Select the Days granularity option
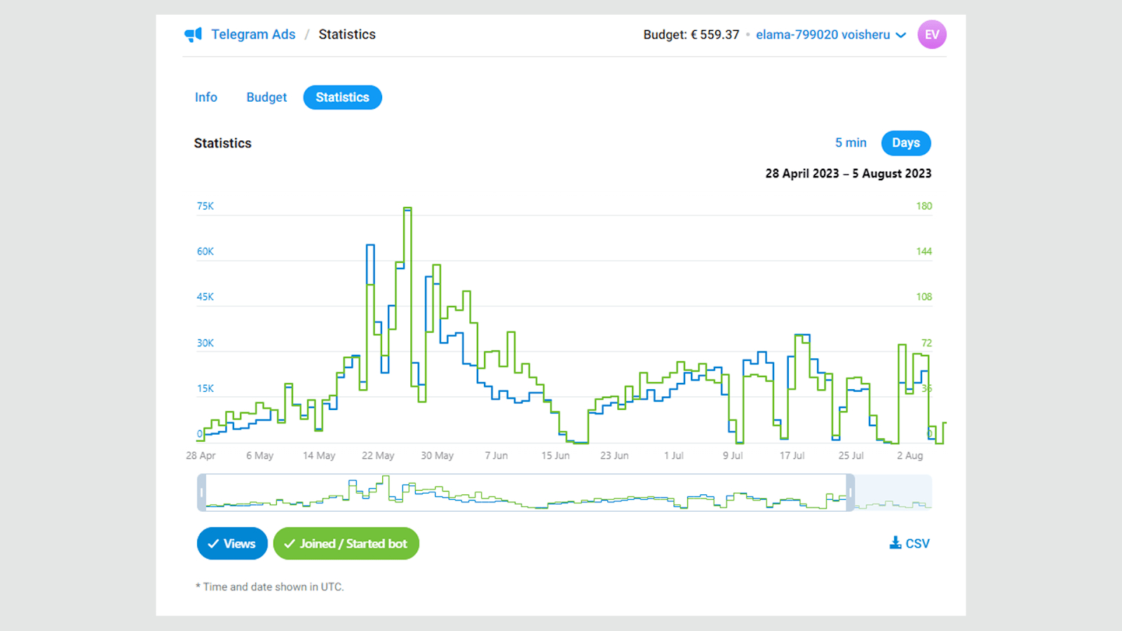The height and width of the screenshot is (631, 1122). tap(905, 143)
